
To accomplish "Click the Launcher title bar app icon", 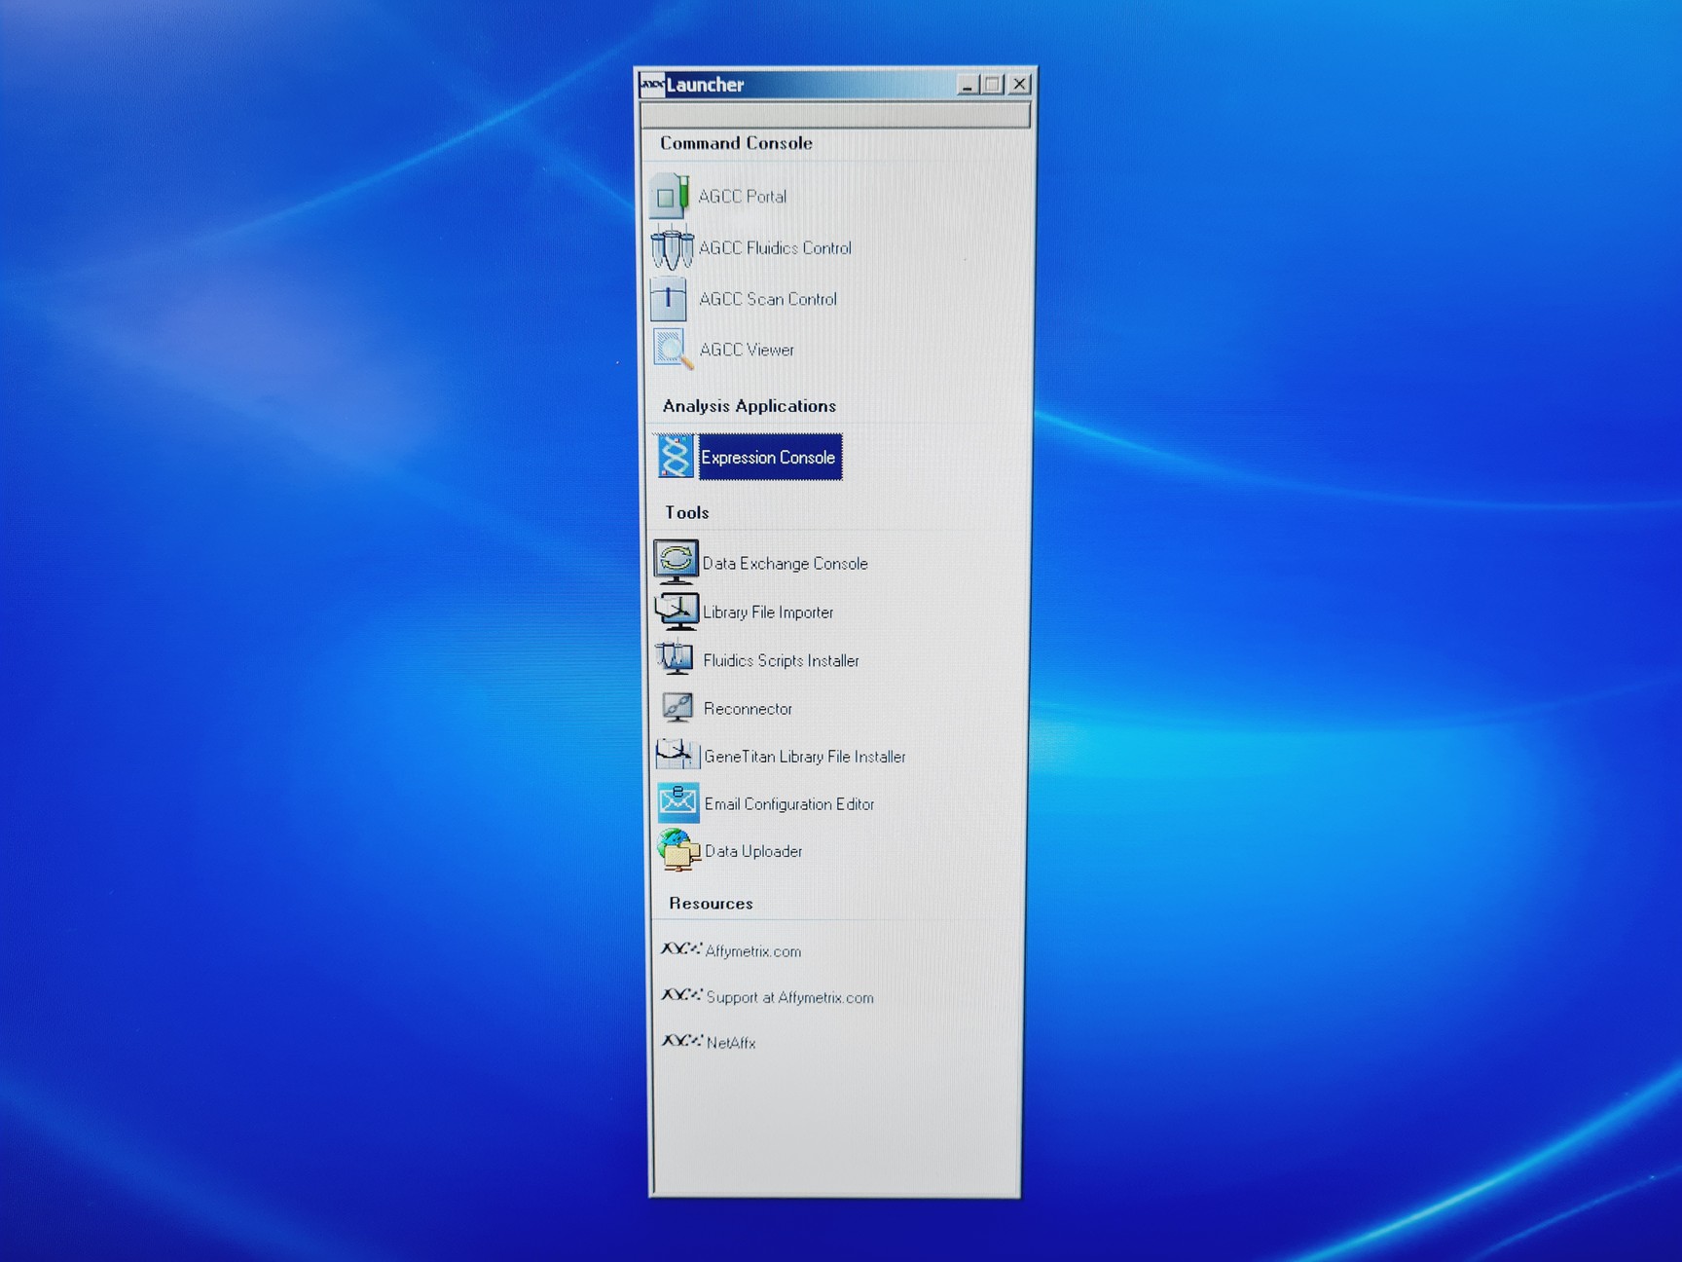I will tap(651, 86).
